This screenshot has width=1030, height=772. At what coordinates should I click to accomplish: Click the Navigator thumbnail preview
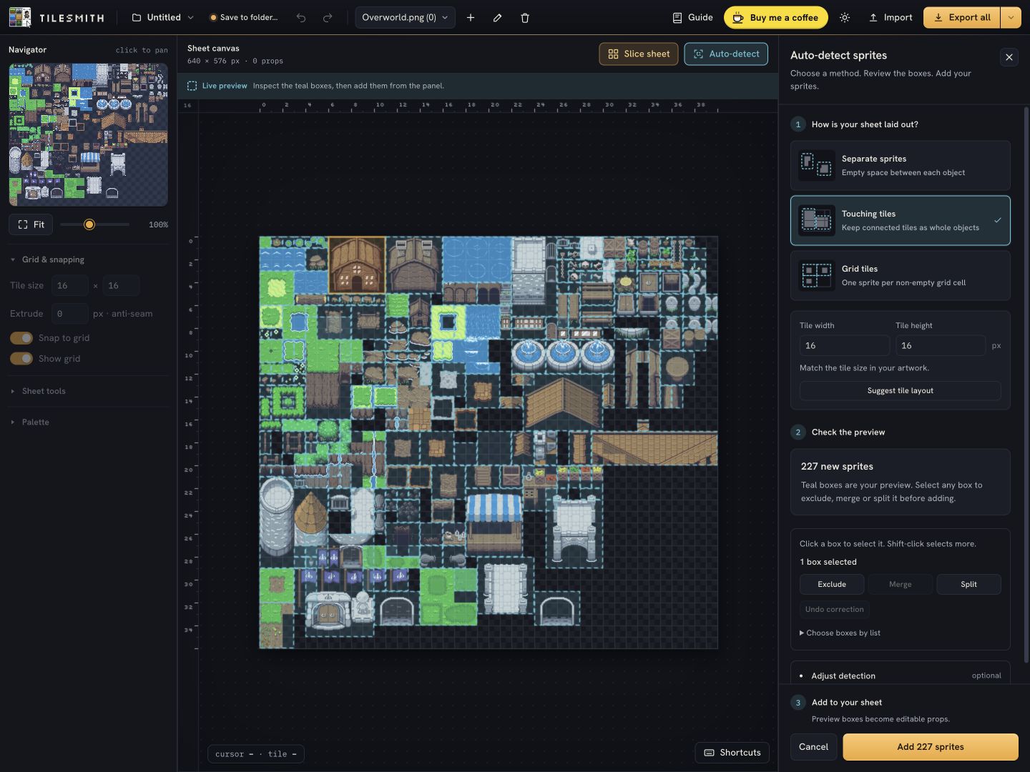pos(88,134)
